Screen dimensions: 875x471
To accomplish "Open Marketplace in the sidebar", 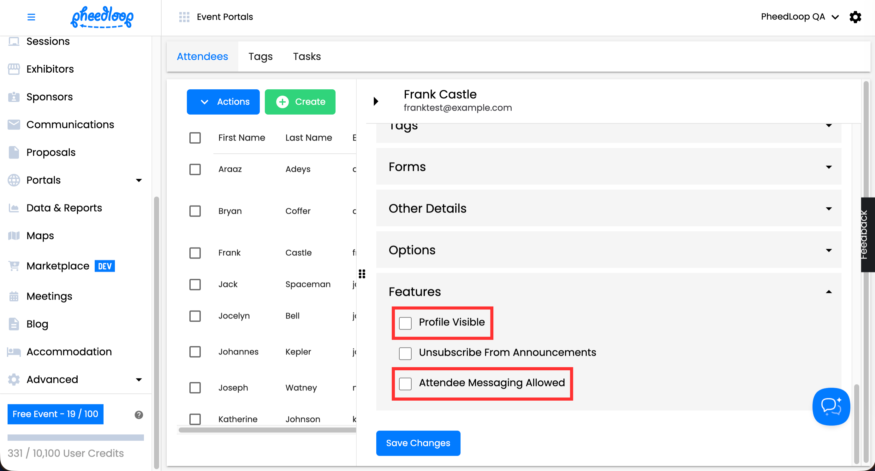I will (58, 266).
